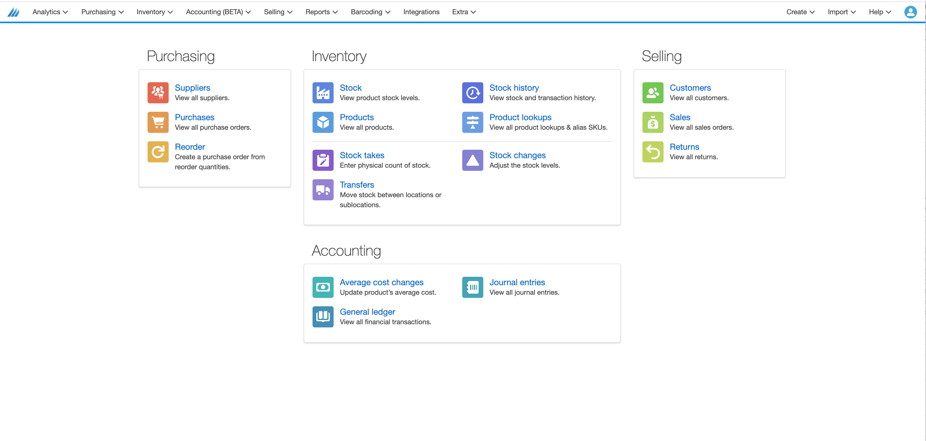Screen dimensions: 926x441
Task: Click the Extra menu in the navigation bar
Action: [464, 12]
